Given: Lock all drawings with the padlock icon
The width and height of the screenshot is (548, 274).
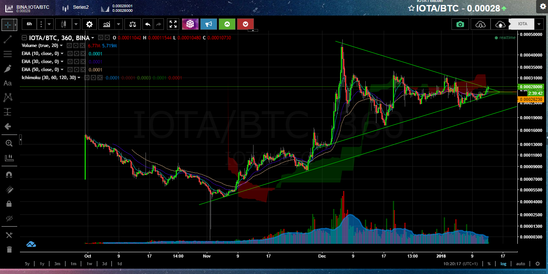Looking at the screenshot, I should tap(9, 204).
